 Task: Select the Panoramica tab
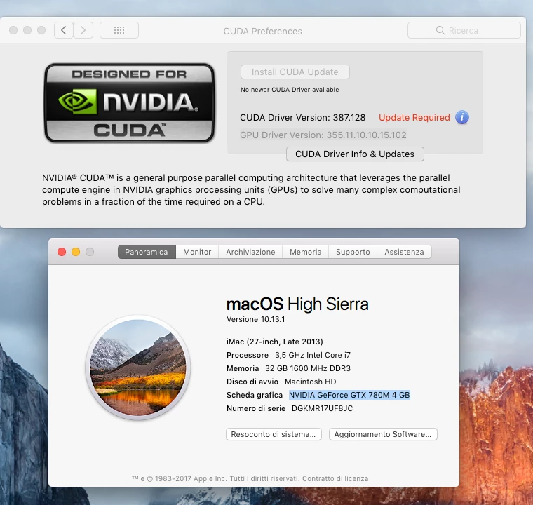click(x=147, y=252)
